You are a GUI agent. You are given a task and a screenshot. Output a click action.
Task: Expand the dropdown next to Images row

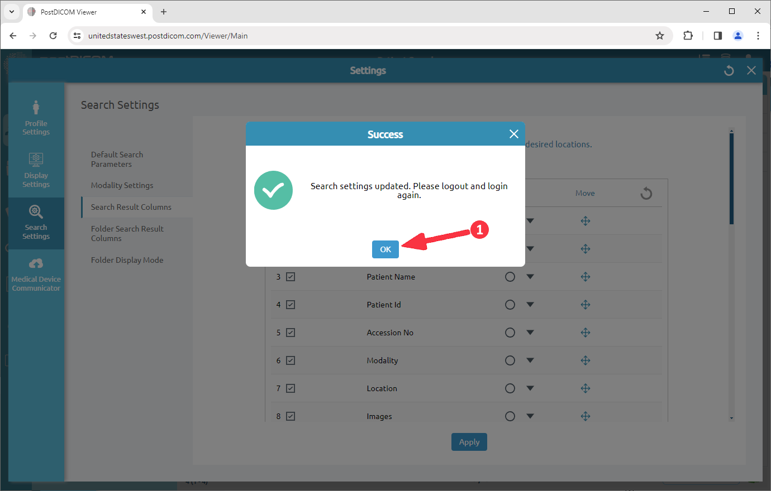coord(530,416)
